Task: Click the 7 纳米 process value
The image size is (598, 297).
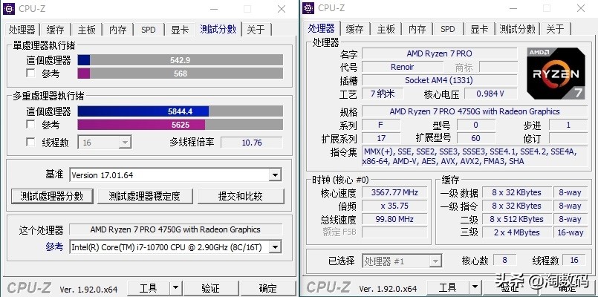Action: 383,94
